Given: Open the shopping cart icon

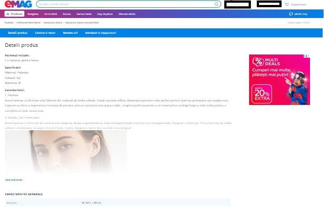Looking at the screenshot, I should pos(287,4).
